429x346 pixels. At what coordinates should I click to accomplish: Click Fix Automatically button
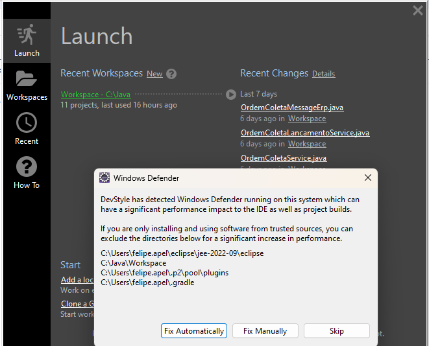point(194,331)
